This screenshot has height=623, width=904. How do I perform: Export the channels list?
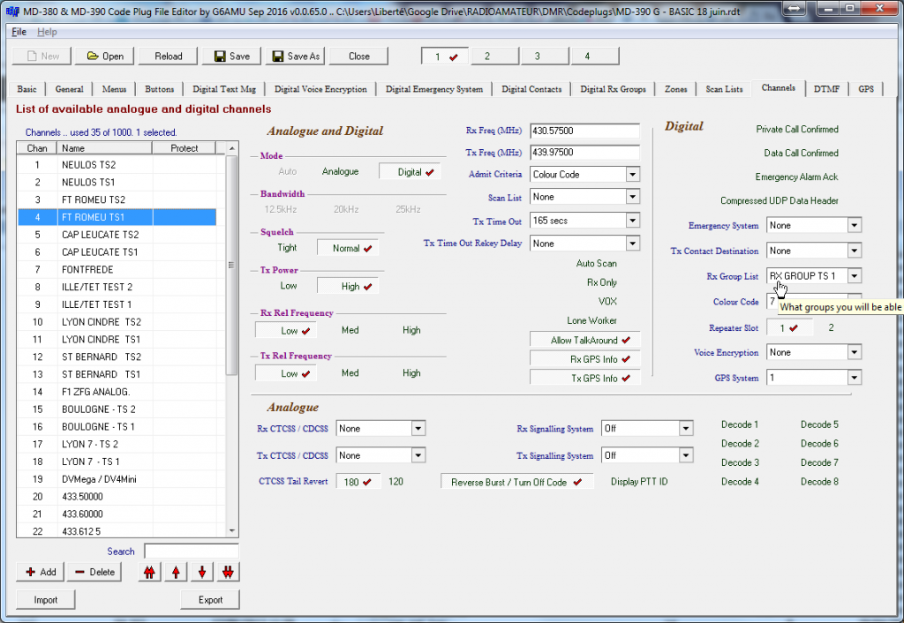tap(210, 600)
